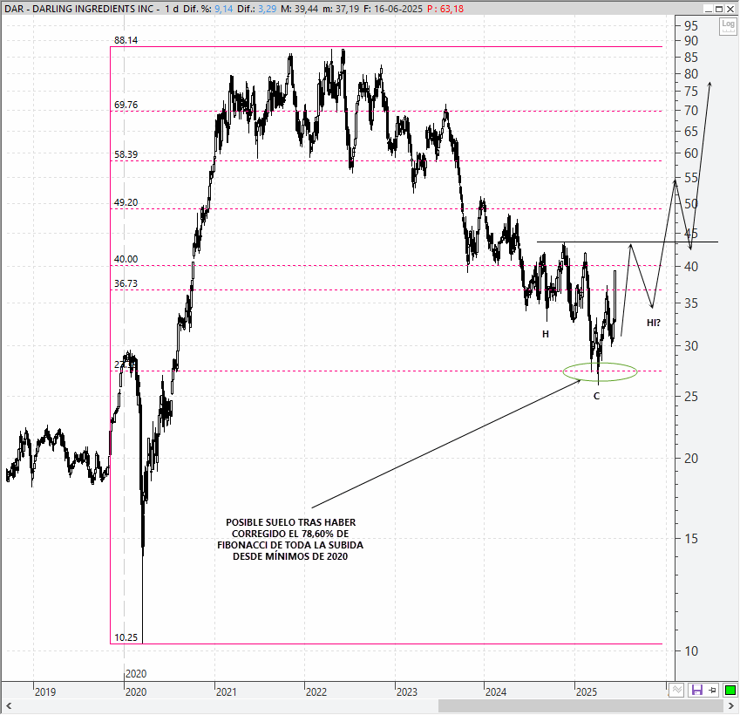Viewport: 740px width, 715px height.
Task: Click the 15 price axis label
Action: tap(691, 539)
